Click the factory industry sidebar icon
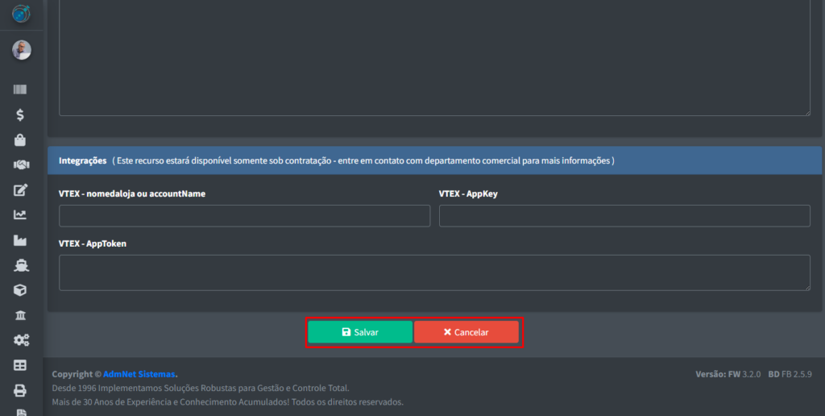The width and height of the screenshot is (825, 416). point(21,240)
